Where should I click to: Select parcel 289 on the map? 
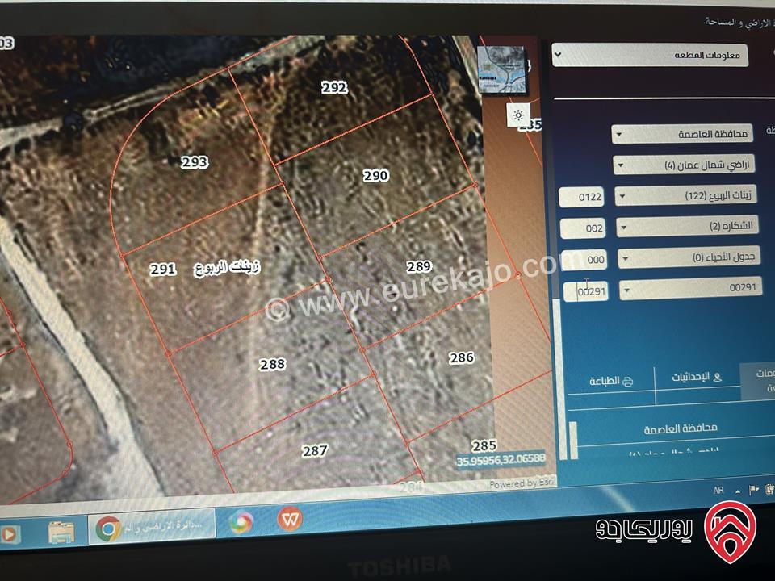coord(419,267)
